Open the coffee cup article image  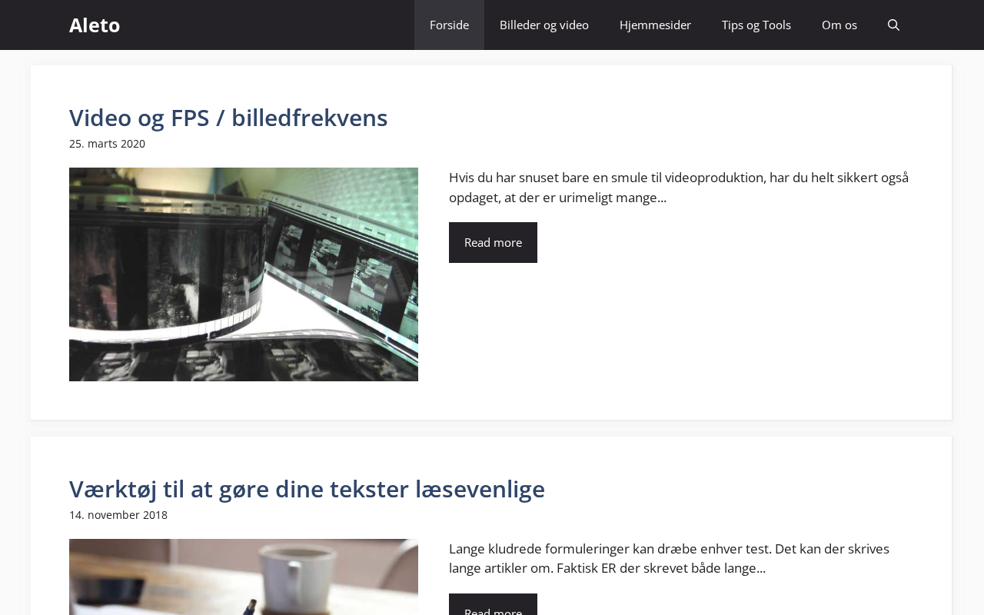(244, 577)
